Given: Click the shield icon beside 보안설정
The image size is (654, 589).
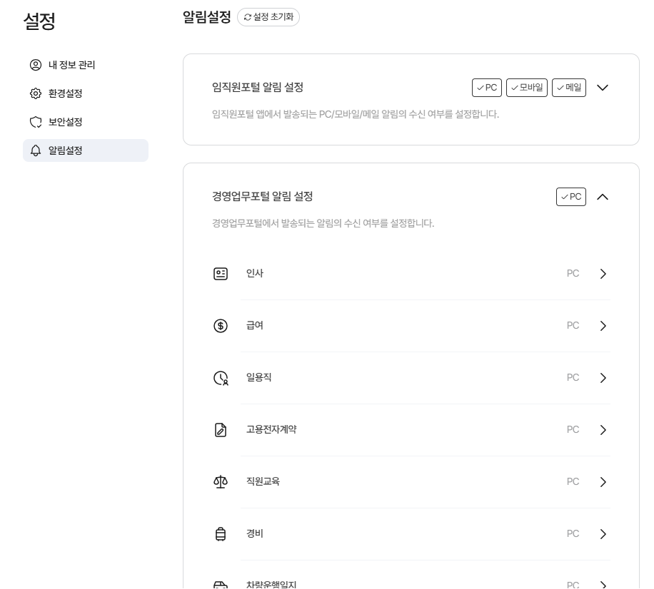Looking at the screenshot, I should [x=36, y=122].
